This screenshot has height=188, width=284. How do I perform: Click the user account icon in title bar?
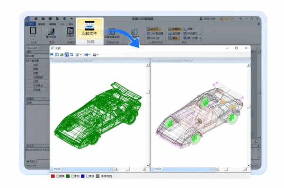tap(201, 18)
